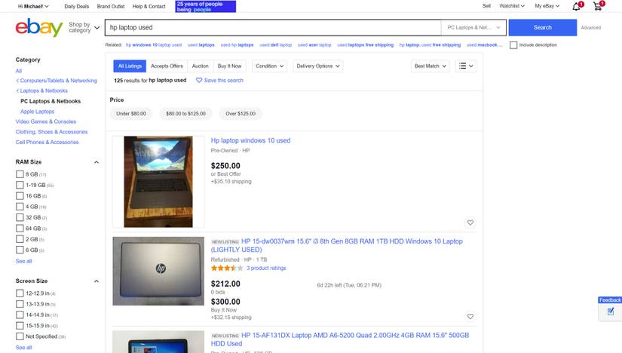Open the Apple Laptops category link

(37, 112)
